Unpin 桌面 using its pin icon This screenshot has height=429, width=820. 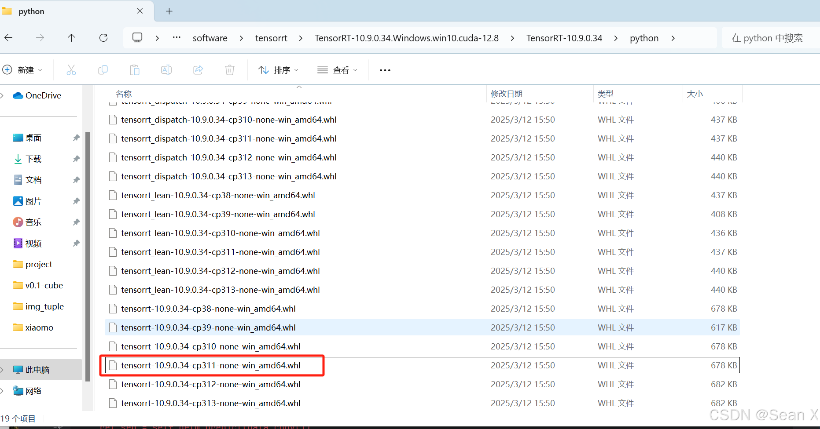point(76,138)
